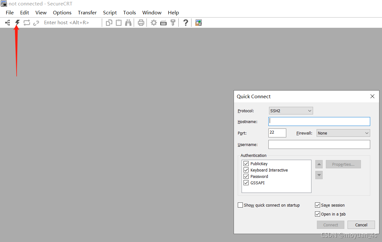This screenshot has width=382, height=242.
Task: Click the Username input field
Action: 319,144
